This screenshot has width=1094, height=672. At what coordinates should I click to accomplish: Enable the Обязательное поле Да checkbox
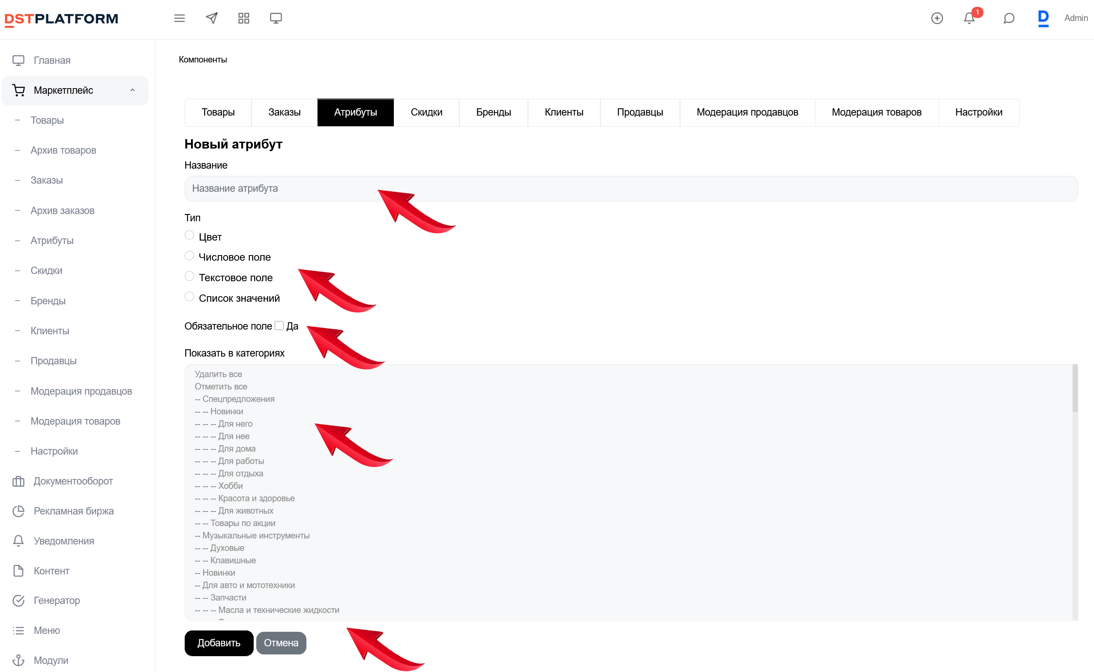pyautogui.click(x=279, y=326)
